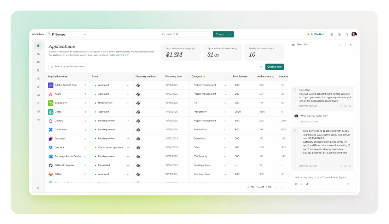Open the help question mark icon
Image resolution: width=389 pixels, height=224 pixels.
click(339, 34)
